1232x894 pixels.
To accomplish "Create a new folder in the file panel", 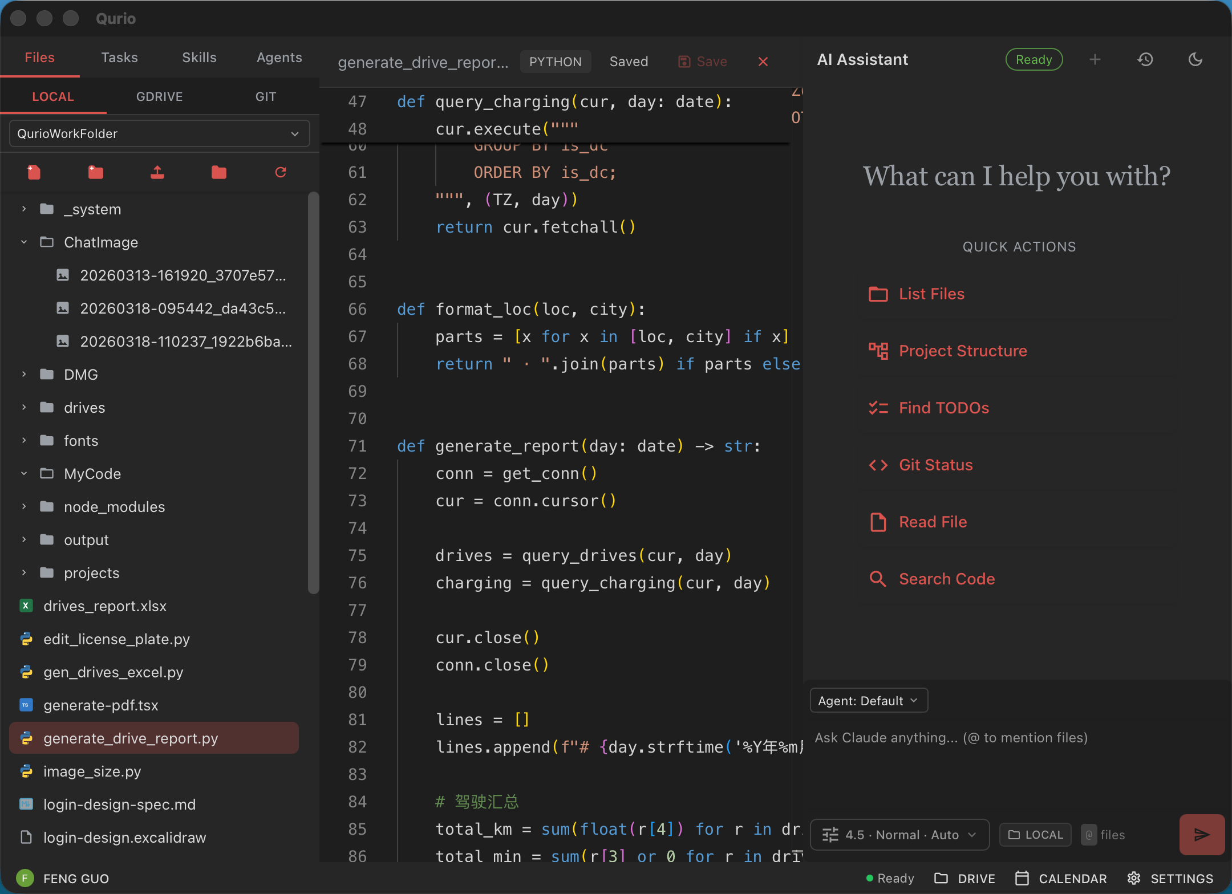I will [x=95, y=173].
